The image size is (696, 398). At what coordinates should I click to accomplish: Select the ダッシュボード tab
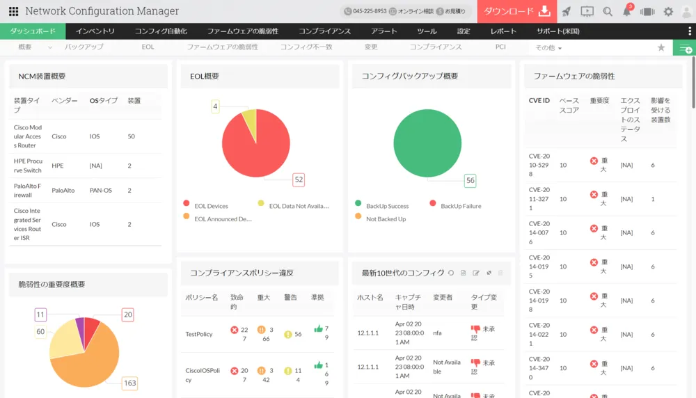[33, 31]
